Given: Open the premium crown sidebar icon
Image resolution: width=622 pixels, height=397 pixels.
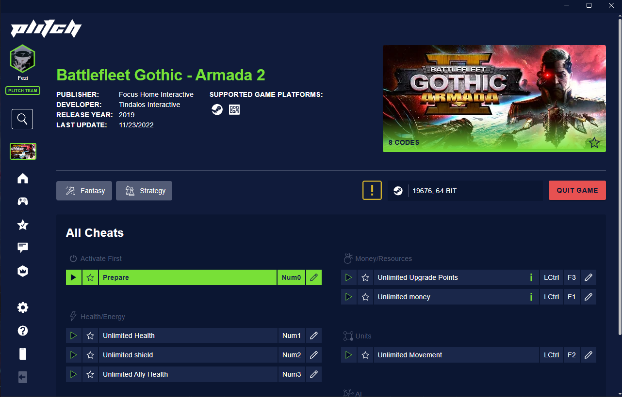Looking at the screenshot, I should (x=23, y=271).
